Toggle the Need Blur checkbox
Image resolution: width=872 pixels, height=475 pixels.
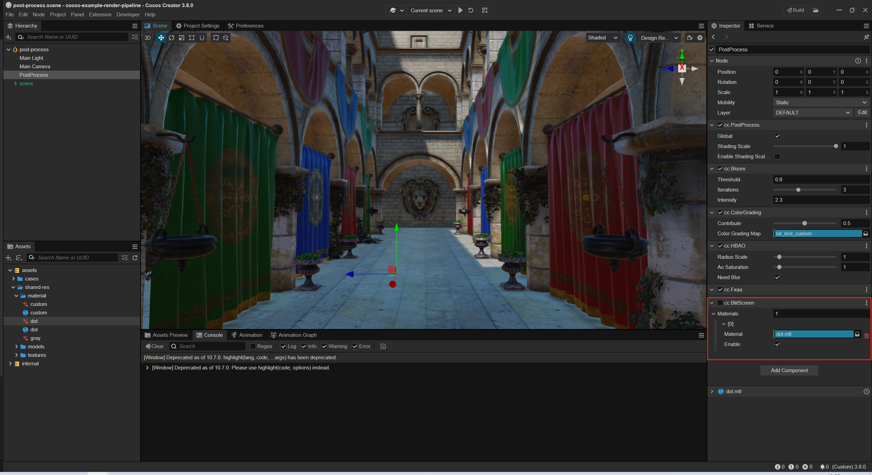tap(777, 278)
